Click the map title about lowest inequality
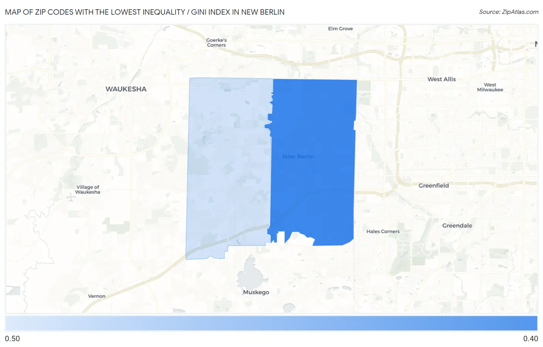 (145, 12)
